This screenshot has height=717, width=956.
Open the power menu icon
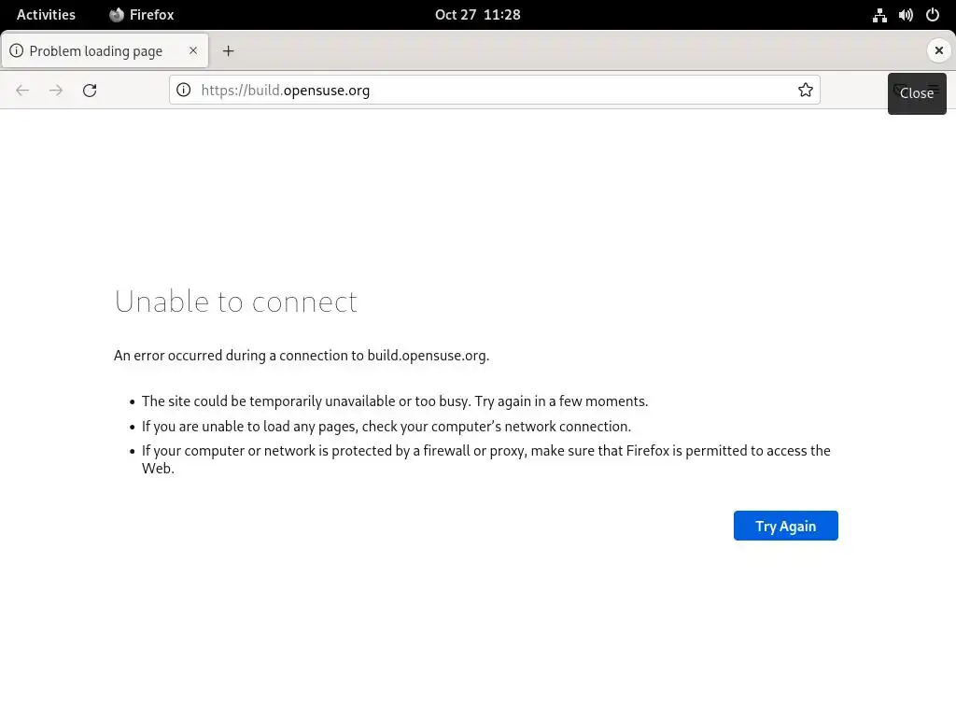[933, 15]
